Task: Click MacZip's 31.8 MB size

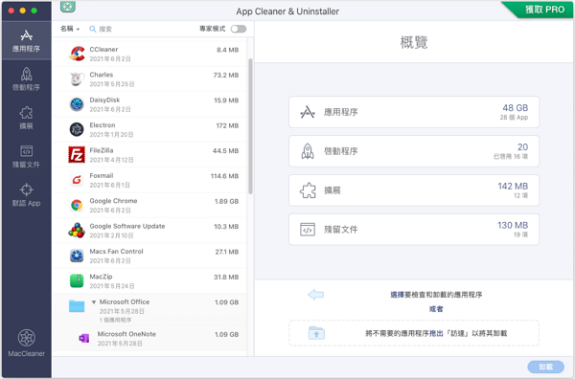Action: [x=226, y=278]
